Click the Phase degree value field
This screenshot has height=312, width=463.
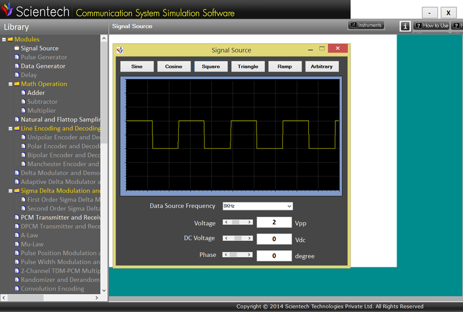click(x=274, y=256)
